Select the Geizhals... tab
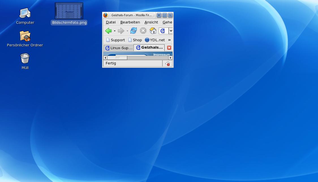The width and height of the screenshot is (318, 182). coord(149,47)
